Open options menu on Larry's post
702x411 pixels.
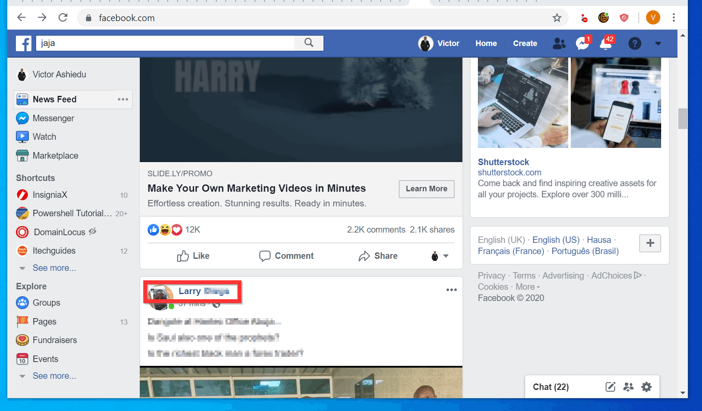pos(451,290)
